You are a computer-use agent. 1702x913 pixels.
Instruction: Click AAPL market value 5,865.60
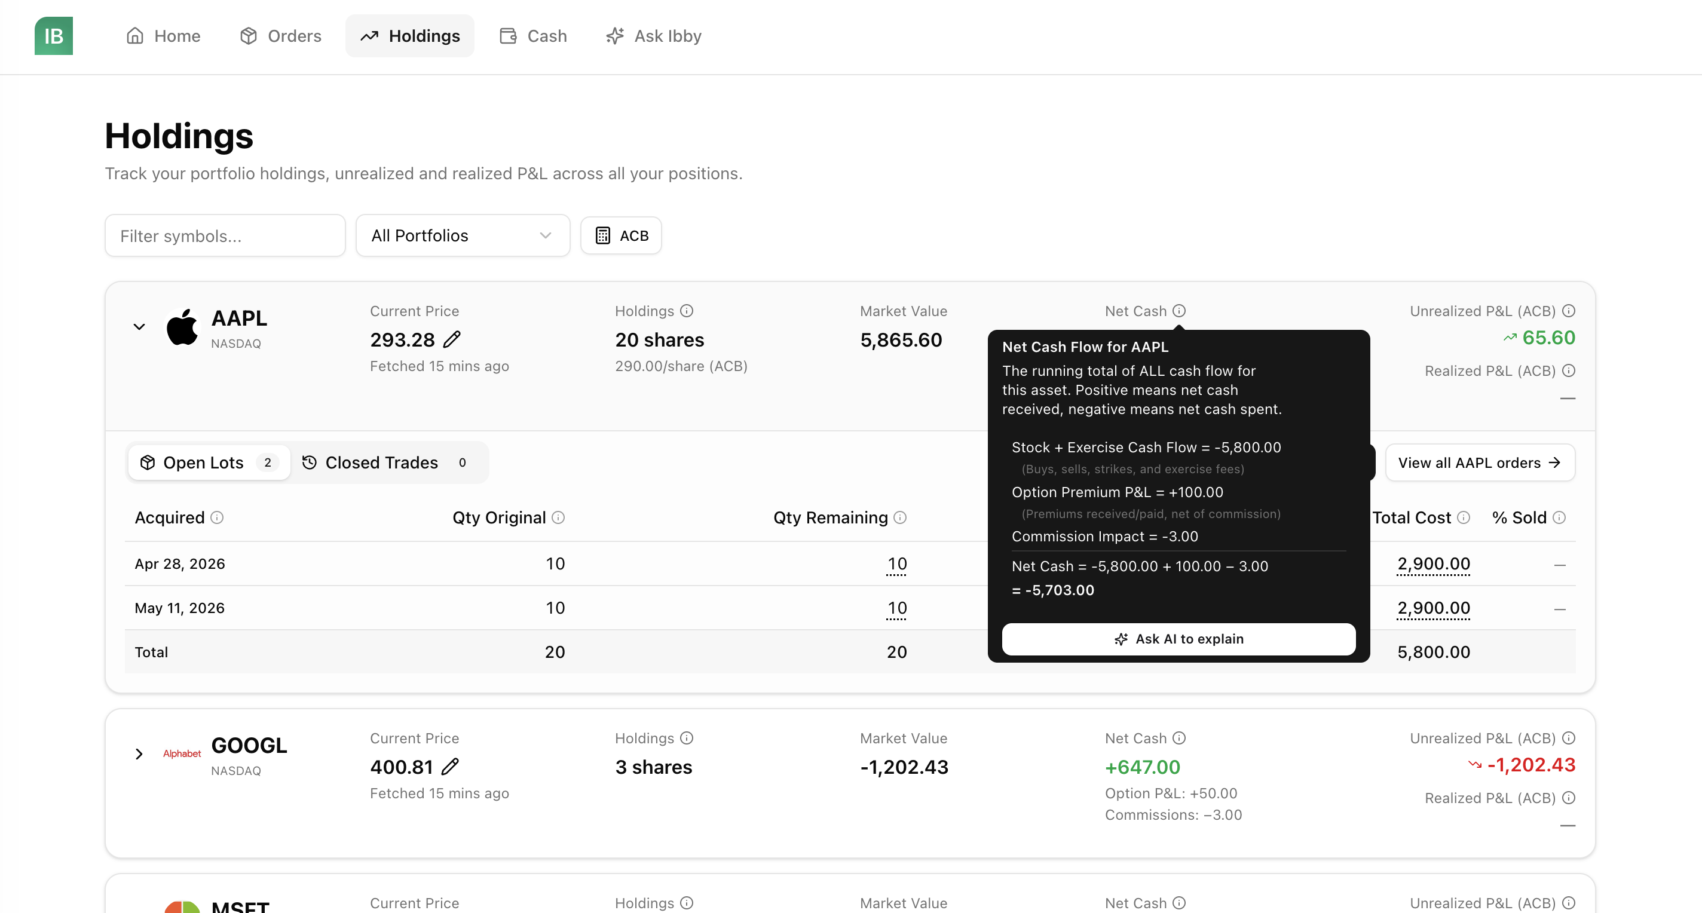(901, 339)
